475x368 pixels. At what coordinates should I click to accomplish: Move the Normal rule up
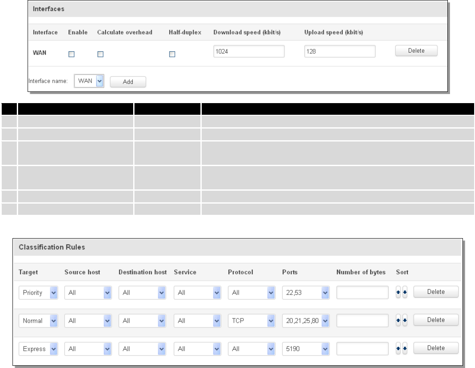[398, 321]
